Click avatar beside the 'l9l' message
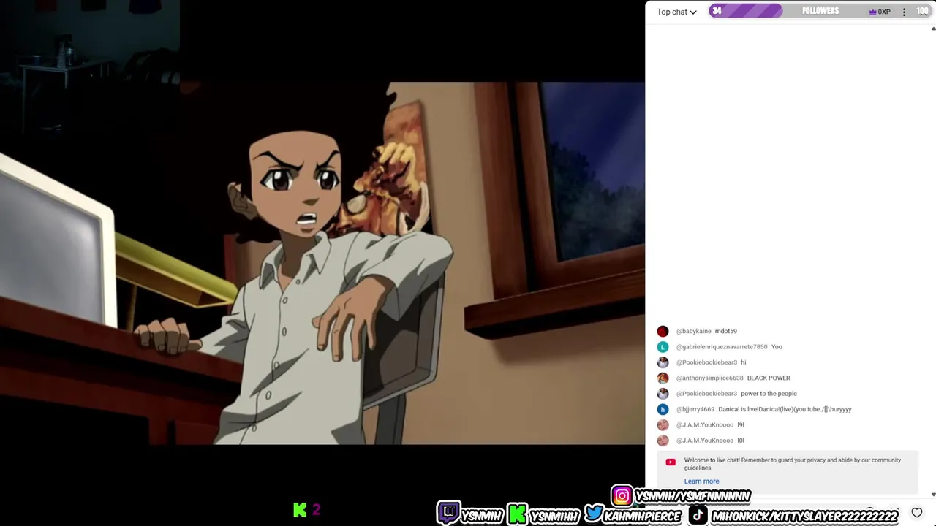 click(x=663, y=424)
